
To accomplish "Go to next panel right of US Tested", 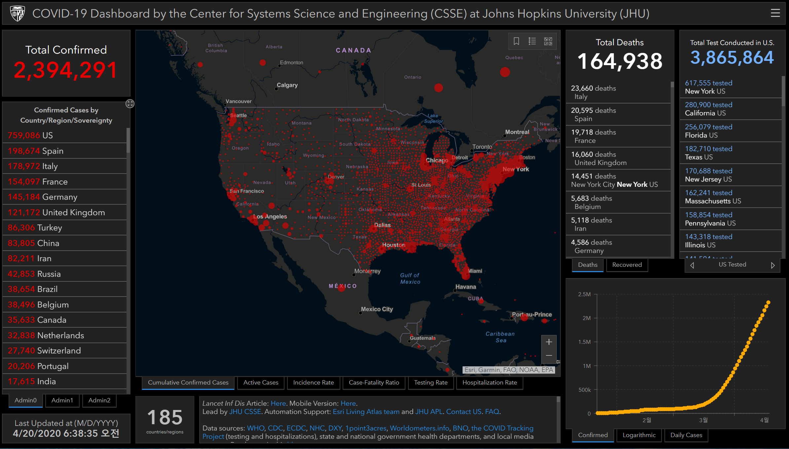I will click(772, 265).
